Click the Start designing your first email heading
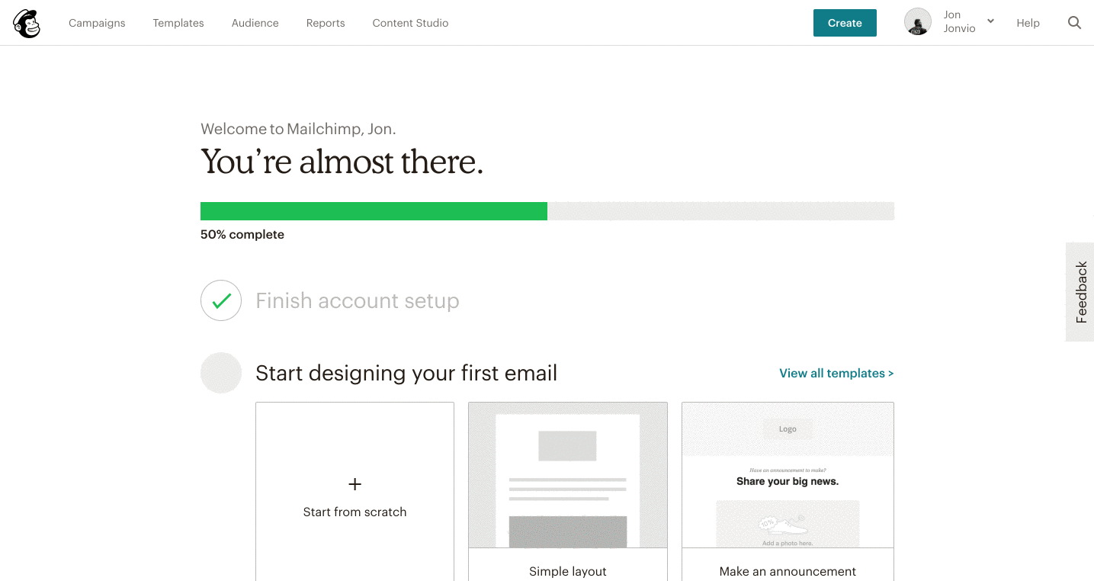 point(406,373)
